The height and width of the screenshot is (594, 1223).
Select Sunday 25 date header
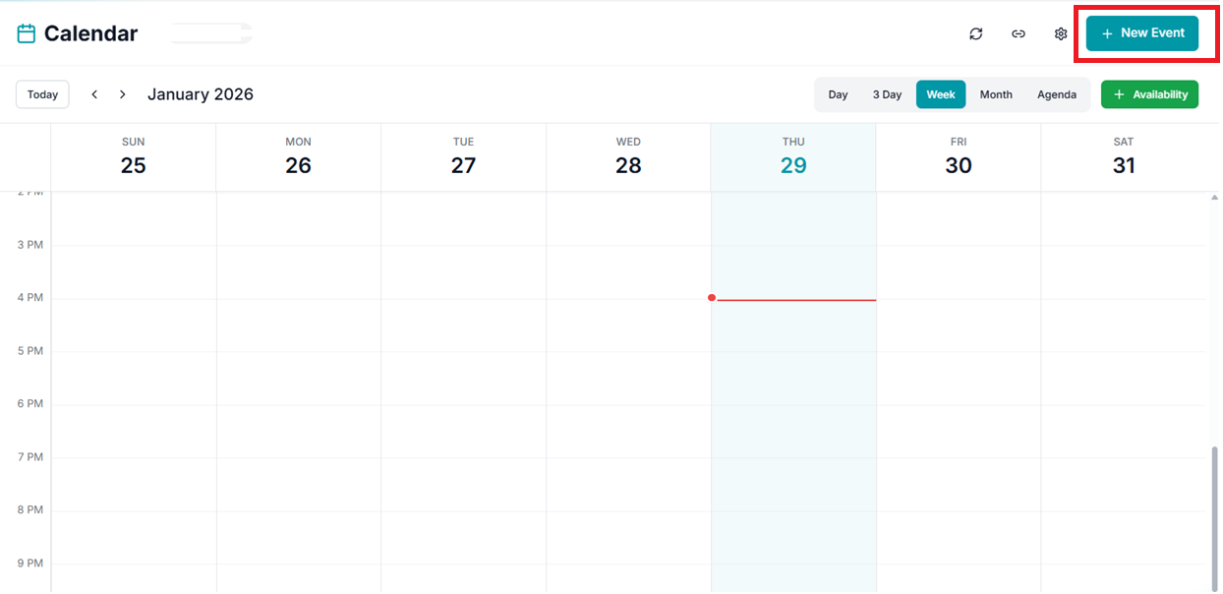[134, 157]
